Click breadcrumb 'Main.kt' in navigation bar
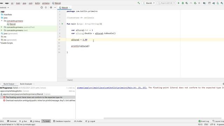 click(57, 3)
